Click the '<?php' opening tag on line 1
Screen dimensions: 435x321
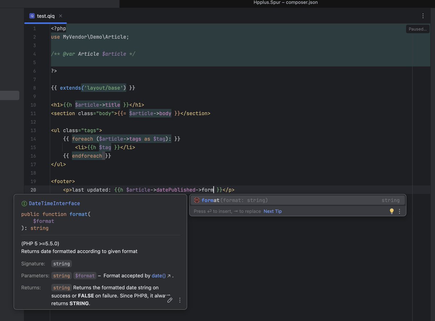coord(59,28)
